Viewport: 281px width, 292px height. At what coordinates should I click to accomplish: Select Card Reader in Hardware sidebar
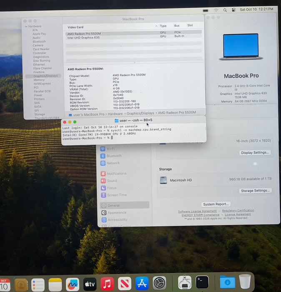tap(41, 49)
